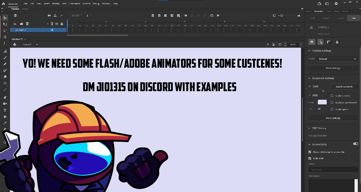Click the Match contents button
This screenshot has width=361, height=192.
(344, 87)
